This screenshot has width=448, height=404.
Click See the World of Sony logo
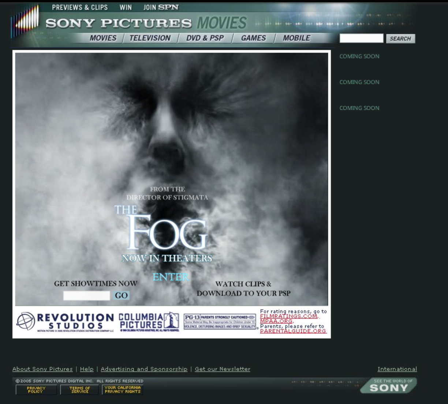(x=389, y=386)
